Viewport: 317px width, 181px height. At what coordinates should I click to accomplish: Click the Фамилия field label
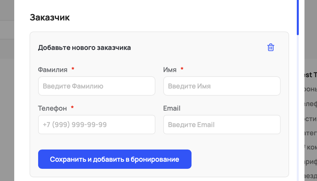tap(53, 70)
